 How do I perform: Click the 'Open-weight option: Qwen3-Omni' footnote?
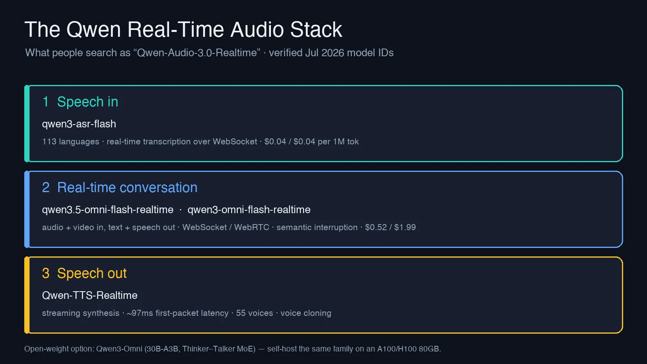[x=233, y=349]
